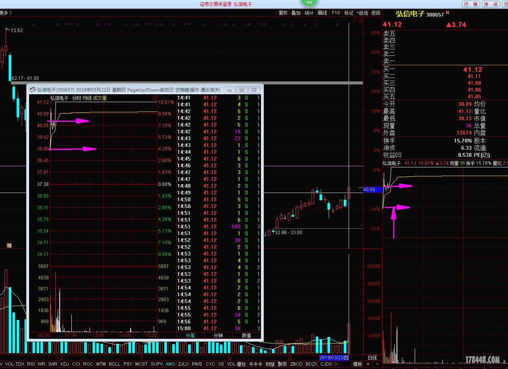
Task: Select the VOL-TDX indicator tab
Action: click(x=15, y=364)
